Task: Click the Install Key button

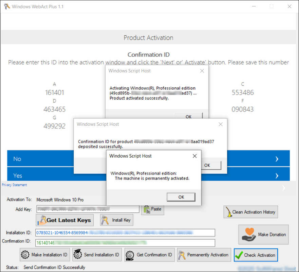Action: click(116, 220)
